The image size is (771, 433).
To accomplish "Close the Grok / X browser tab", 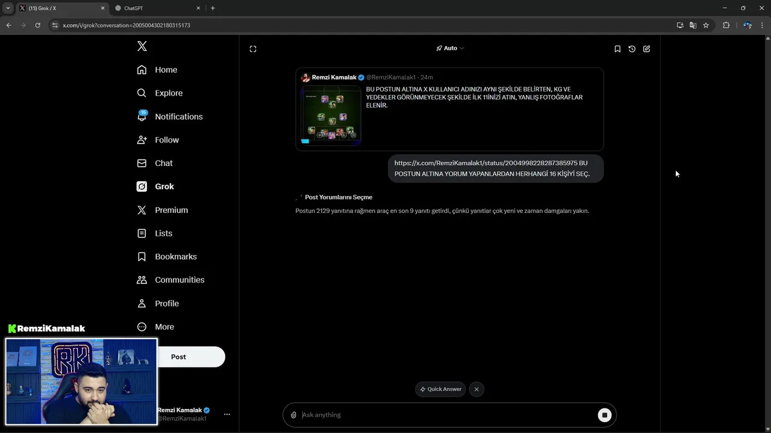I will (x=102, y=8).
